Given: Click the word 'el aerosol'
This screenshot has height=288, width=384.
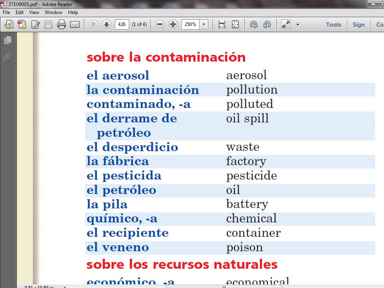Looking at the screenshot, I should (118, 75).
